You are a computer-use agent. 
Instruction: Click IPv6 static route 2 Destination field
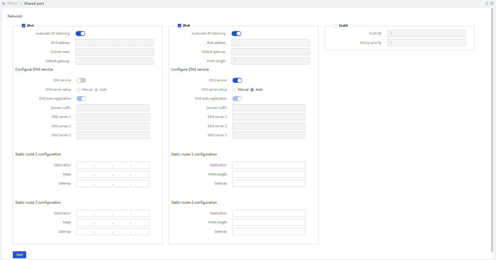coord(269,213)
